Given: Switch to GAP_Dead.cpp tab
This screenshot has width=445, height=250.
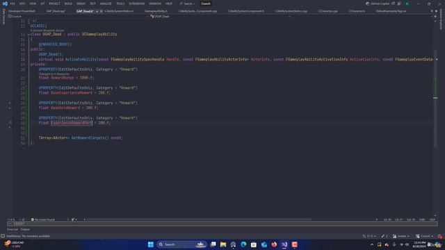Looking at the screenshot, I should [x=56, y=11].
